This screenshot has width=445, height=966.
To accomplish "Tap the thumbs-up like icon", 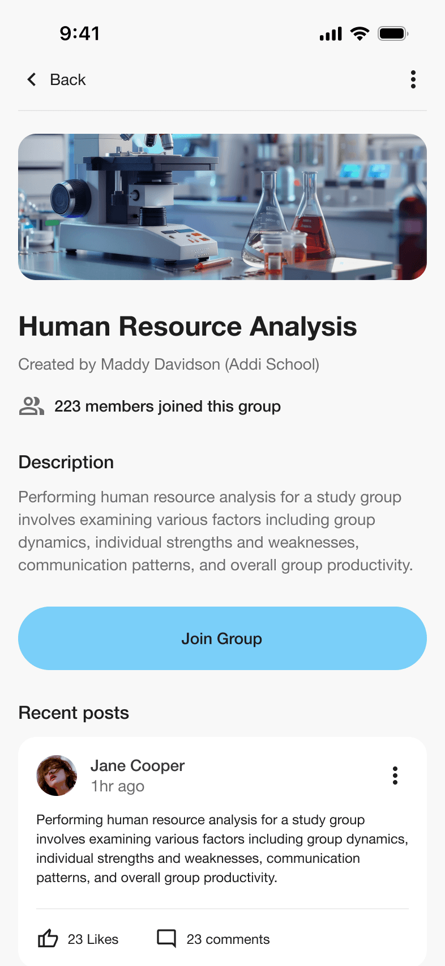I will click(x=48, y=939).
